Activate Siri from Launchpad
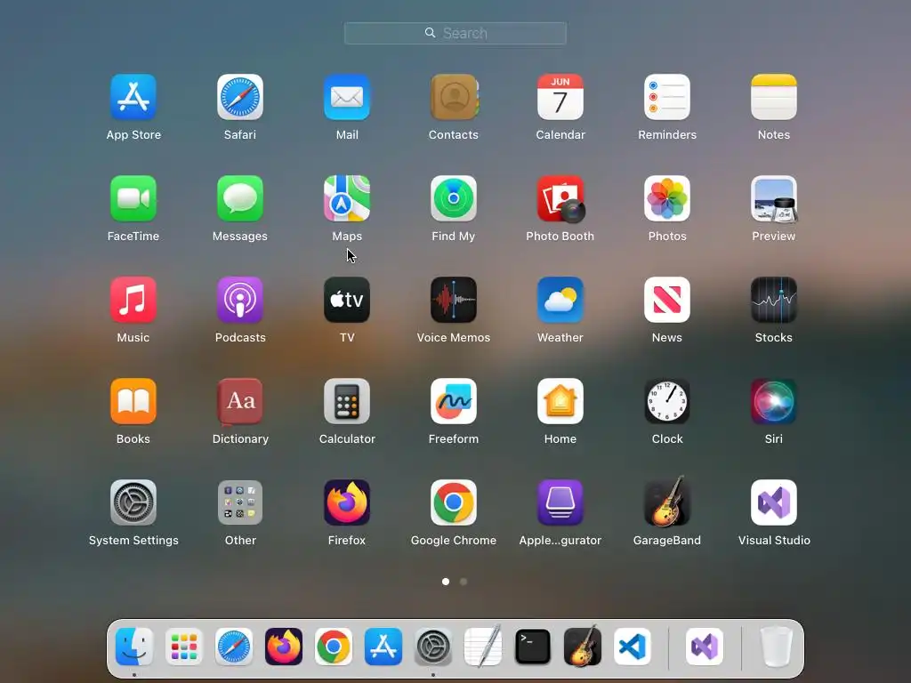Screen dimensions: 911x683 coord(774,401)
